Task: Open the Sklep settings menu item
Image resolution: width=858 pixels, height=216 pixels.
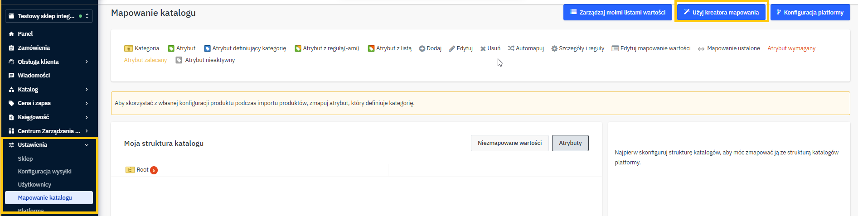Action: click(25, 159)
